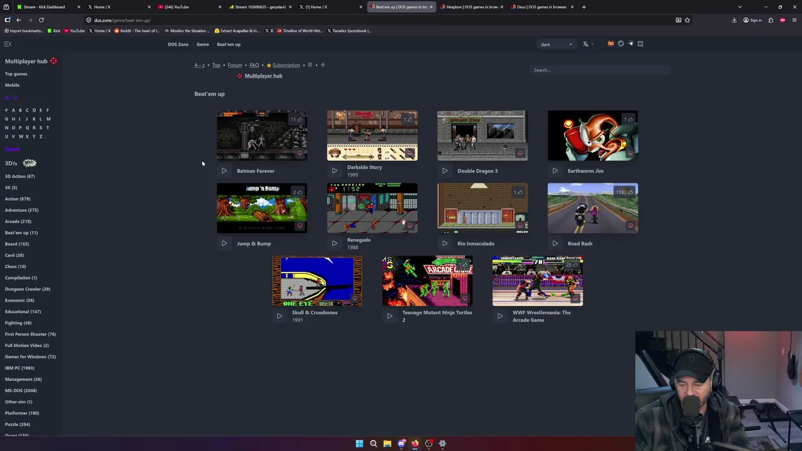Start Teenage Mutant Ninja Turtles 2 play icon
The width and height of the screenshot is (802, 451).
click(x=390, y=316)
